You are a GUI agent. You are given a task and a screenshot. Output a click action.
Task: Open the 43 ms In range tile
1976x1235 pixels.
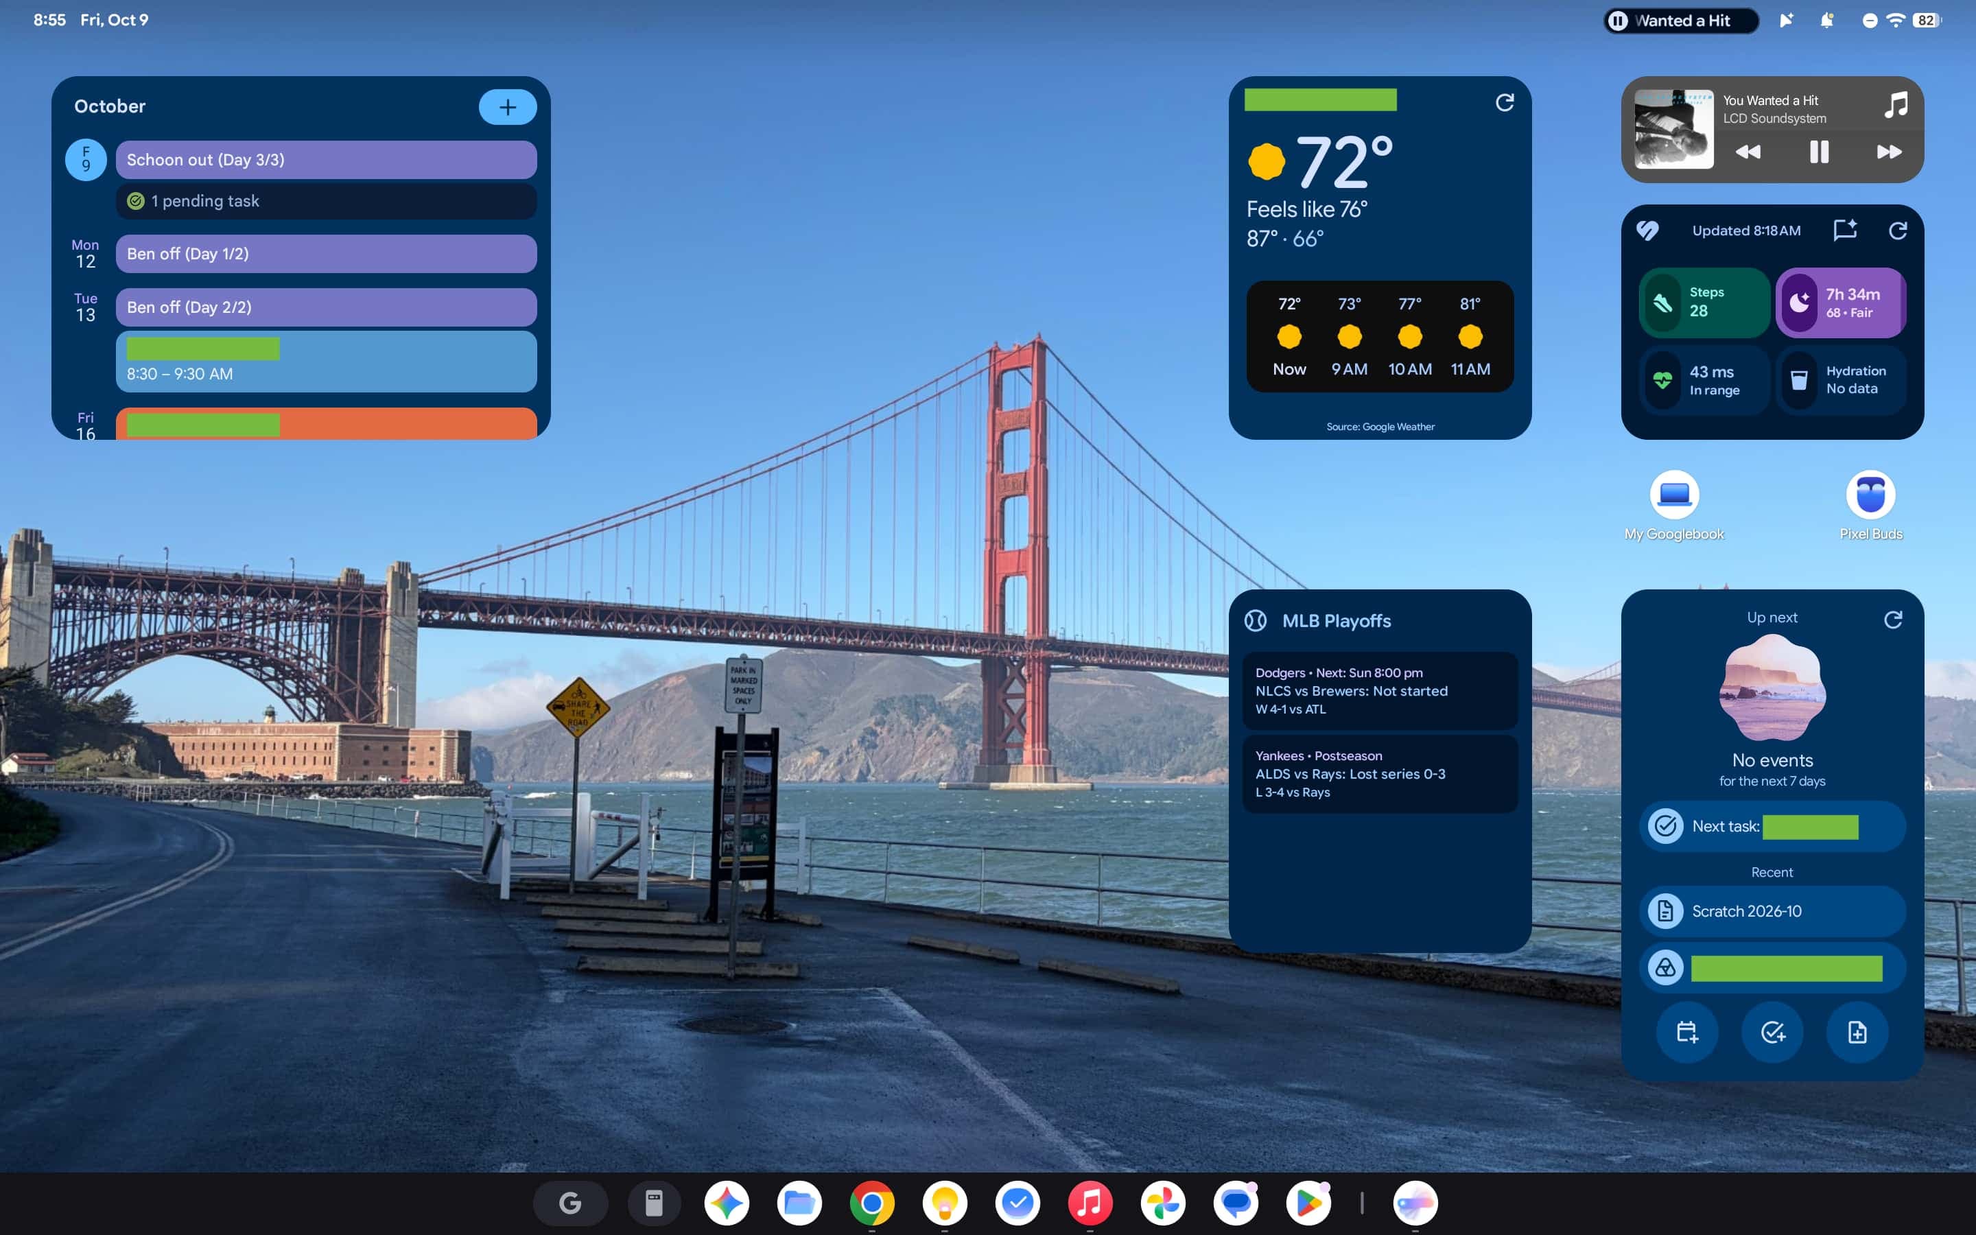click(1704, 381)
